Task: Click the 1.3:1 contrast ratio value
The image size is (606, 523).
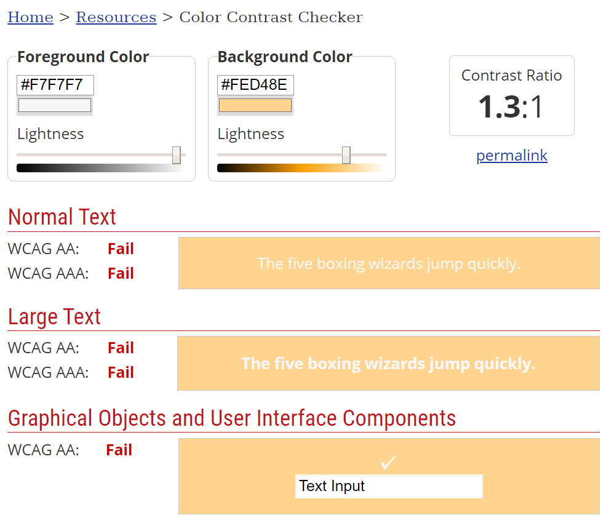Action: click(511, 106)
